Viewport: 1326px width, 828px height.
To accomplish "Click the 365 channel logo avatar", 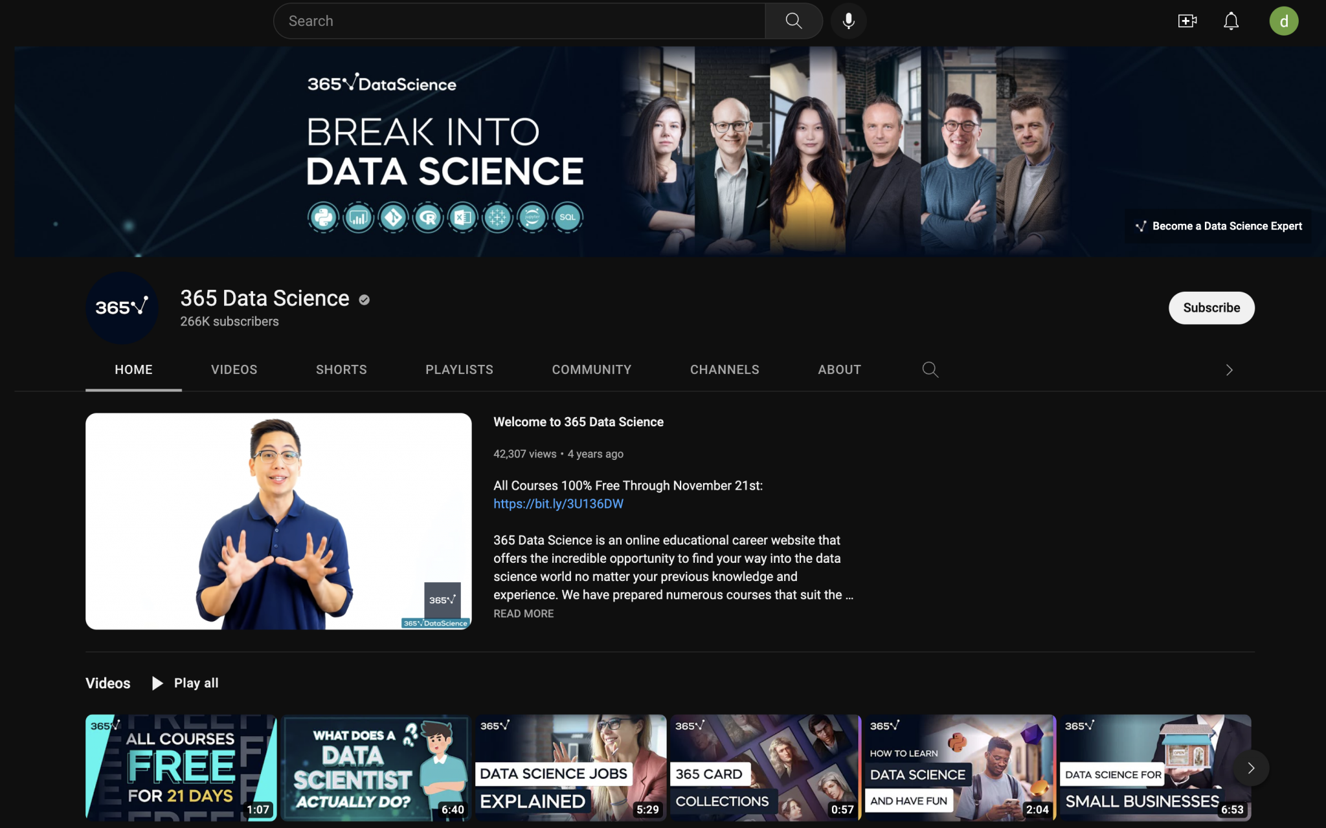I will 122,307.
